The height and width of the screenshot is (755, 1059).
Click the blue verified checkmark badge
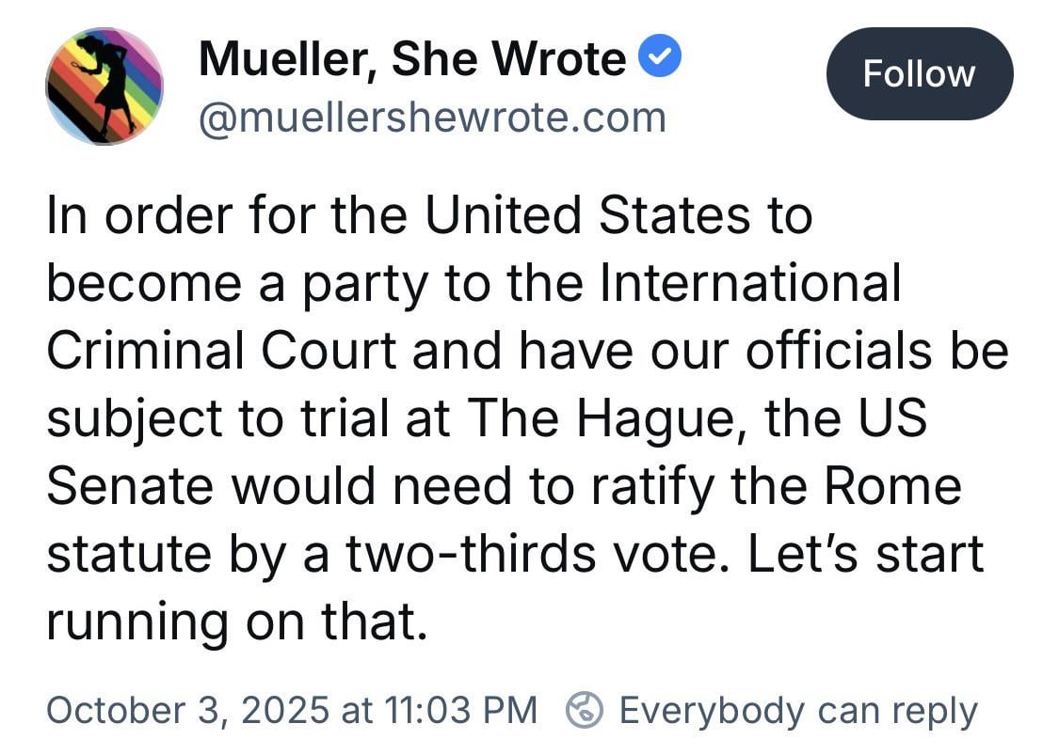point(661,59)
